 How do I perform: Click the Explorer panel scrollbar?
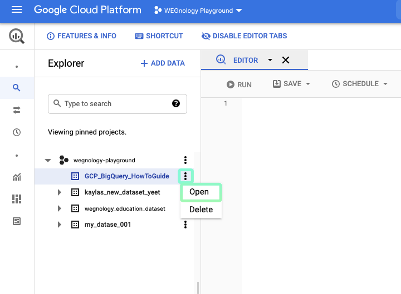198,288
